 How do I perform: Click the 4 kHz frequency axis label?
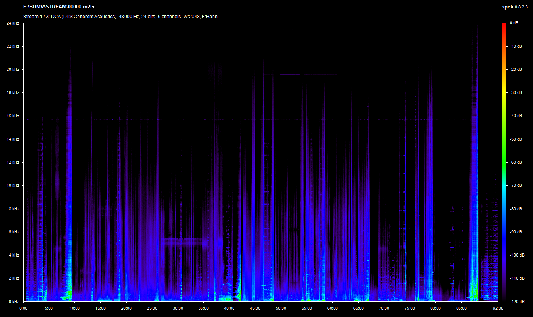(x=14, y=255)
